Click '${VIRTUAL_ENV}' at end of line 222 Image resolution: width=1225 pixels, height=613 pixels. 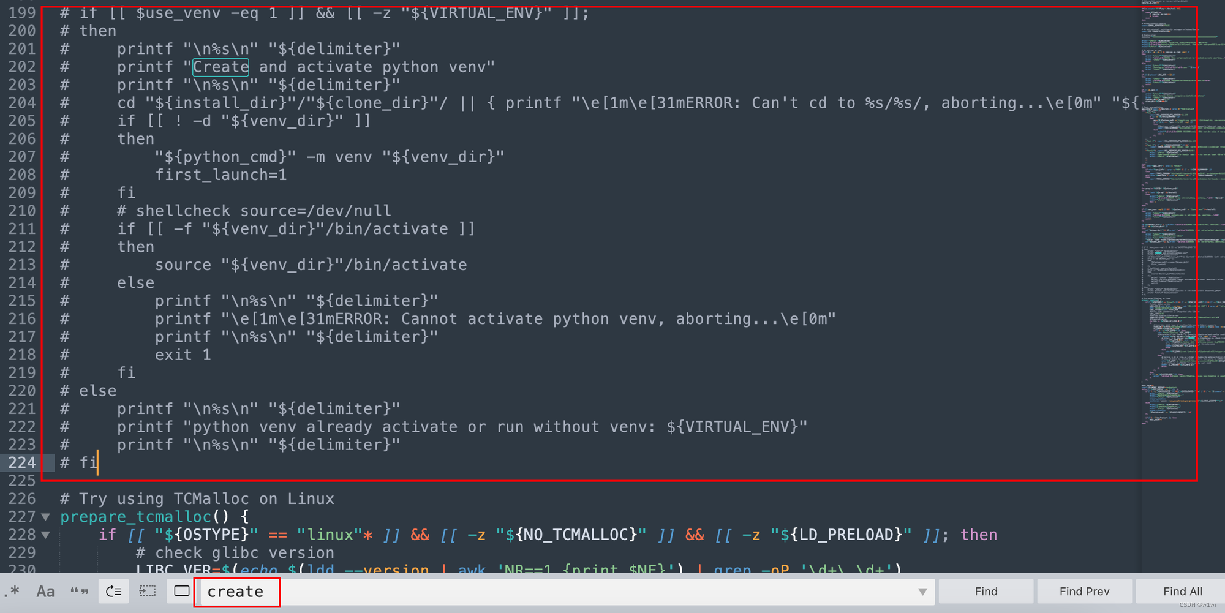(x=733, y=427)
